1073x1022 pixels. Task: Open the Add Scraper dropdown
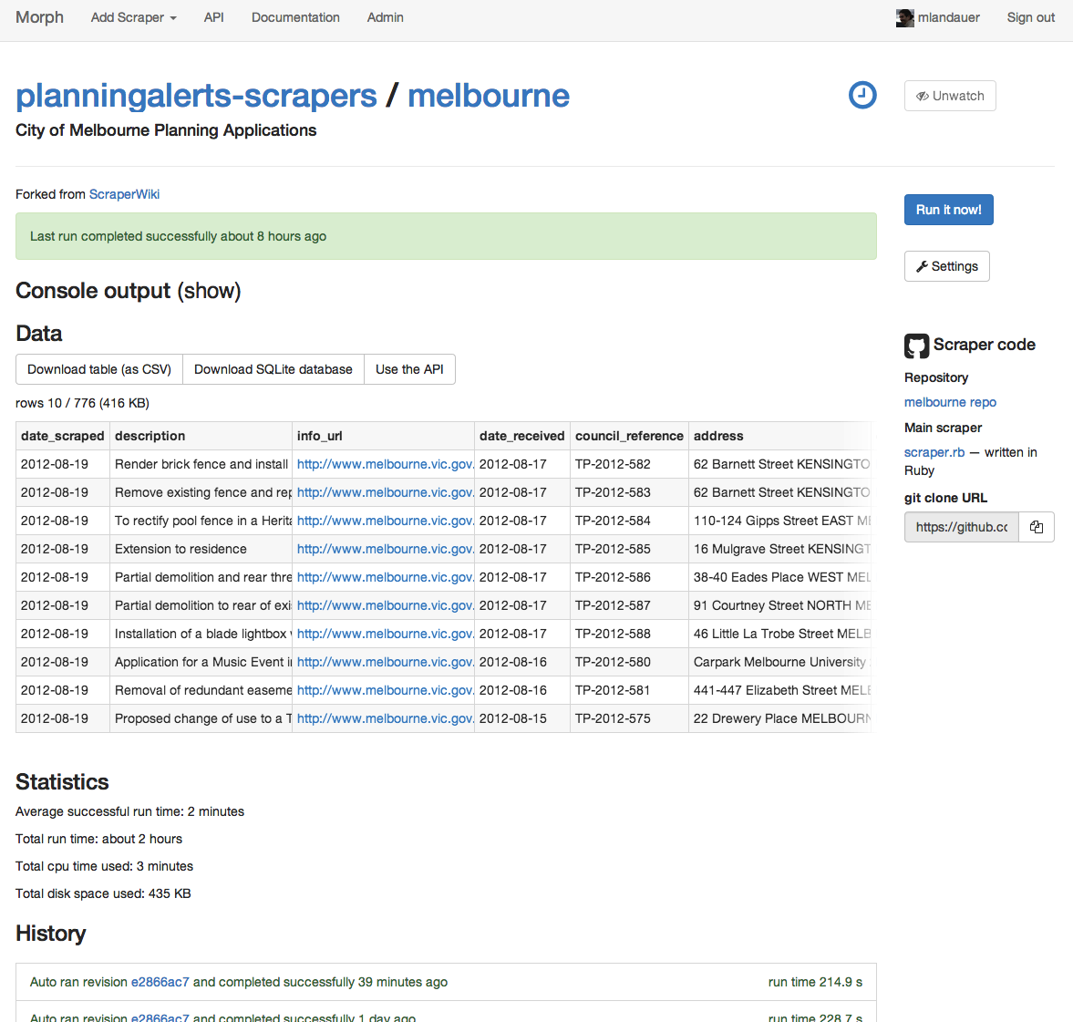pyautogui.click(x=133, y=18)
